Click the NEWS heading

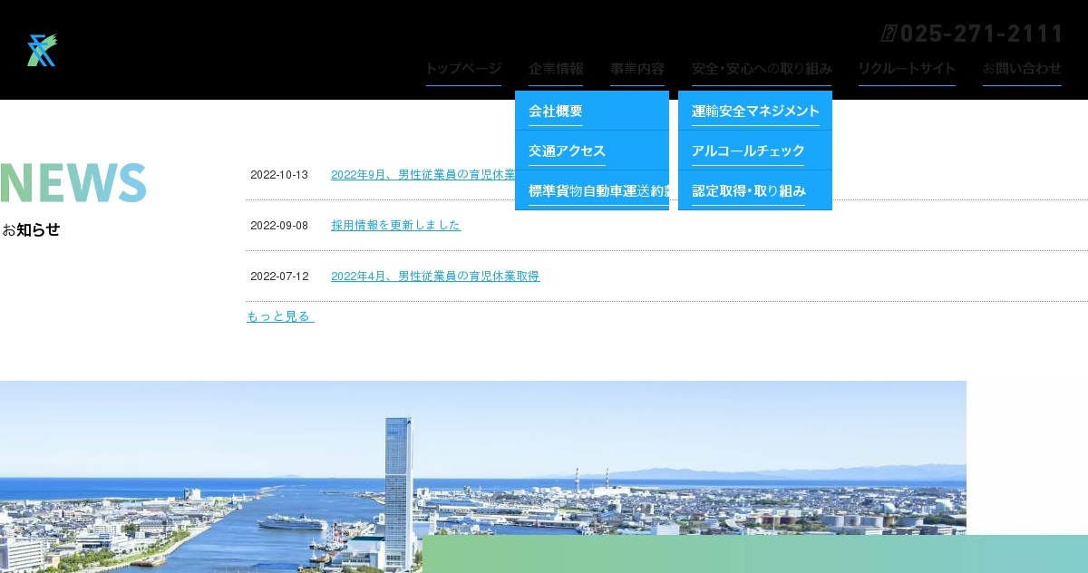pyautogui.click(x=73, y=182)
